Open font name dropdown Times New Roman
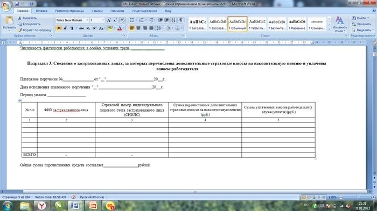Viewport: 377px width, 211px height. pos(88,20)
